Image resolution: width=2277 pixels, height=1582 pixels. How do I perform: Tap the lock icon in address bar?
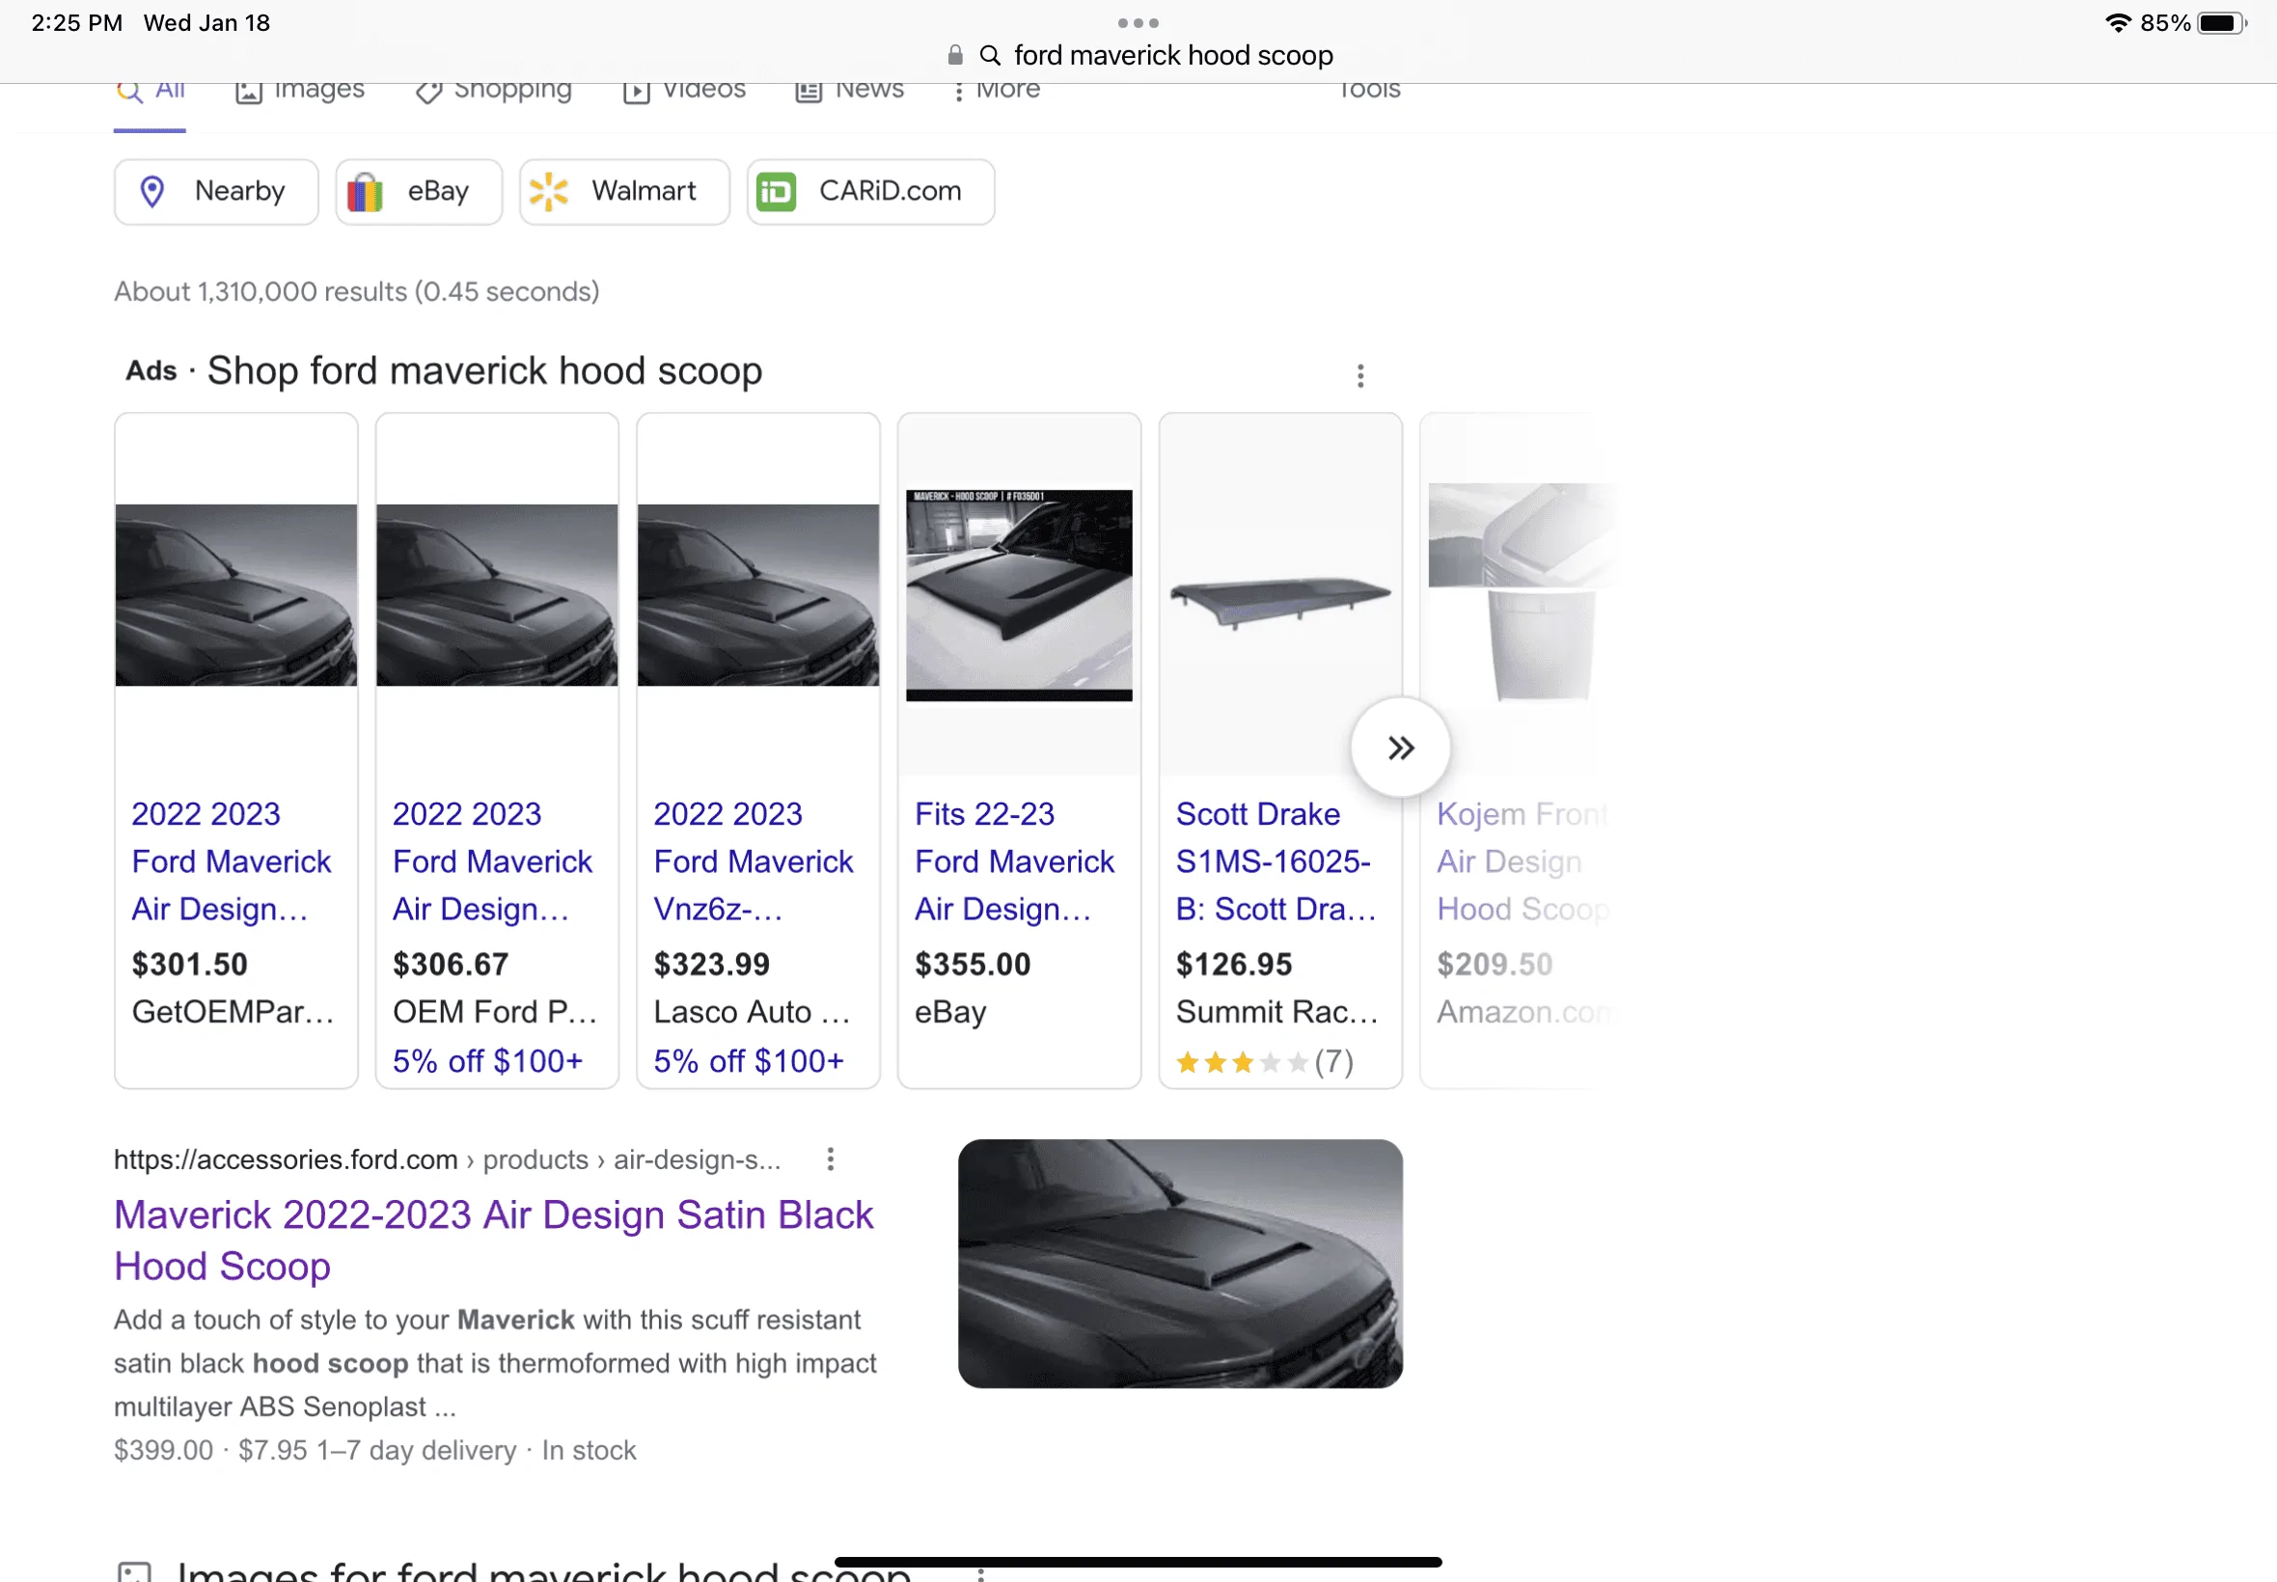click(x=954, y=56)
